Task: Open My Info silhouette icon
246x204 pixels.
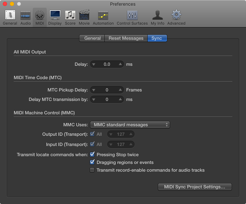Action: [157, 15]
